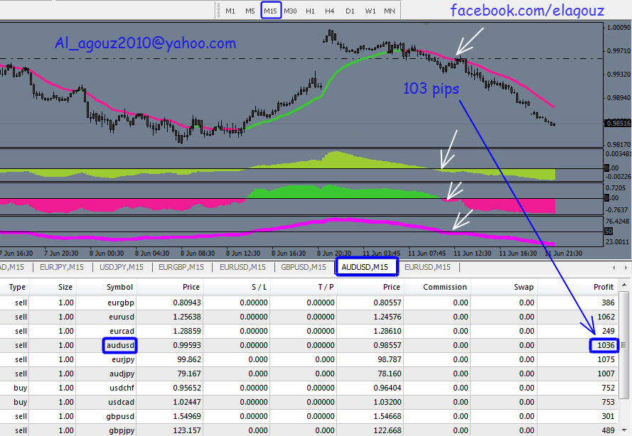Click the 50 level label of RSI pane

click(609, 231)
